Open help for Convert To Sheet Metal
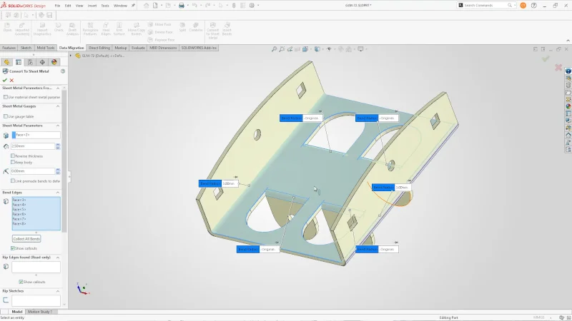The width and height of the screenshot is (572, 321). 63,71
